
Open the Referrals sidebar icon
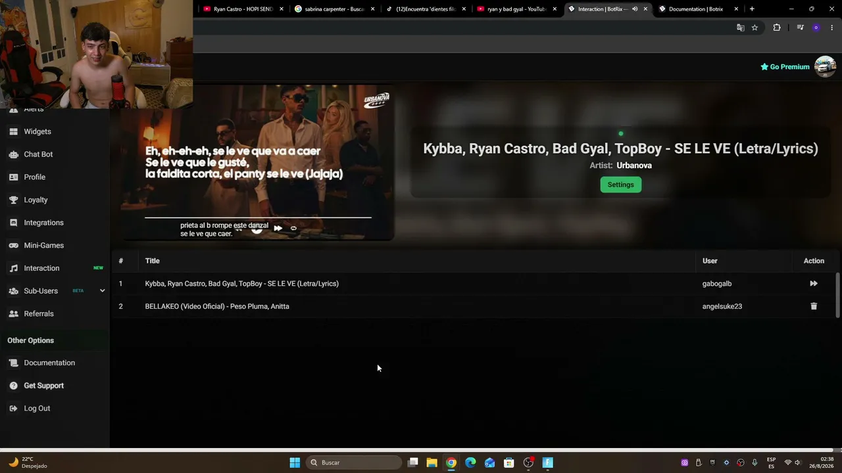[13, 313]
